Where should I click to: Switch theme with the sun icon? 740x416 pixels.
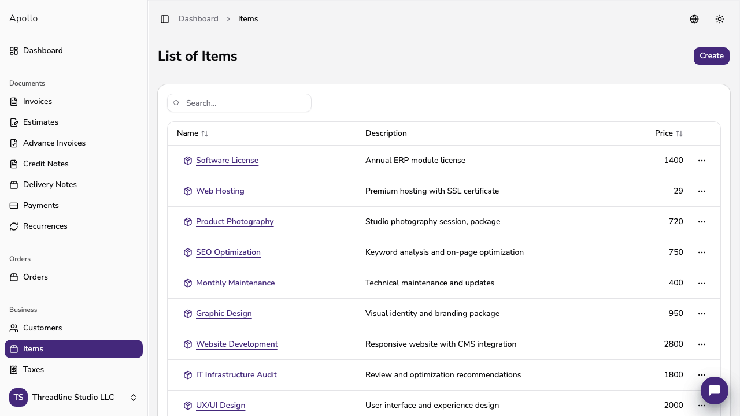pyautogui.click(x=720, y=19)
